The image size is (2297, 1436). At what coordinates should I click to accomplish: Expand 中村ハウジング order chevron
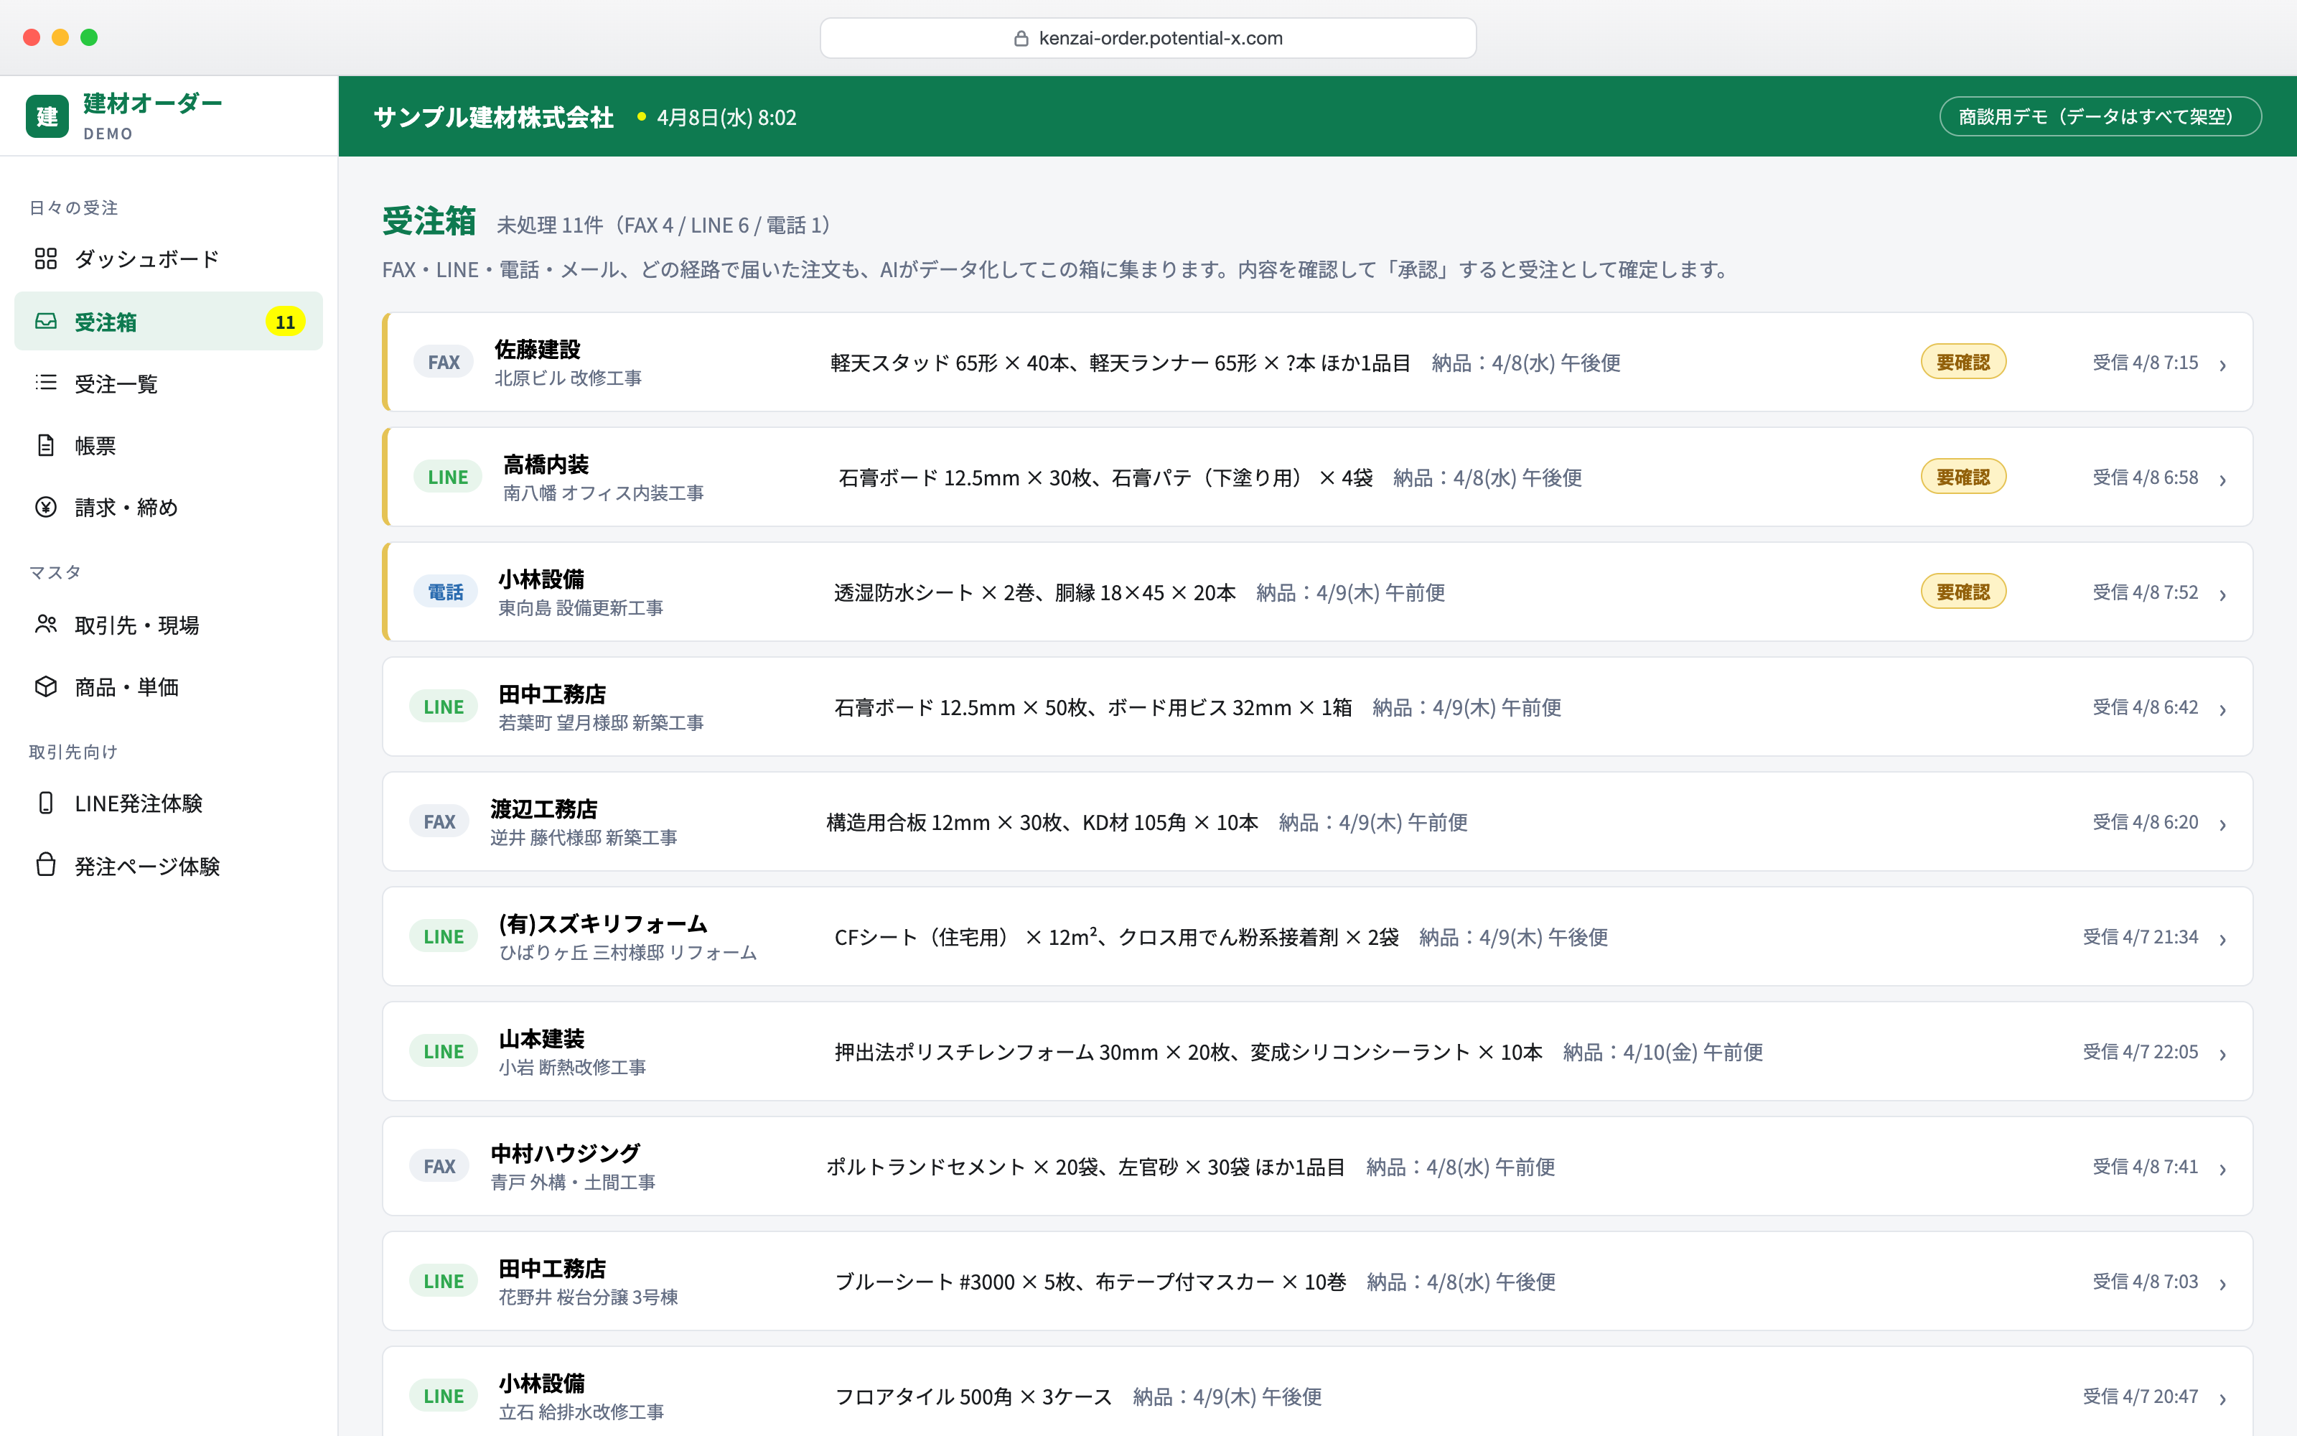[x=2223, y=1169]
